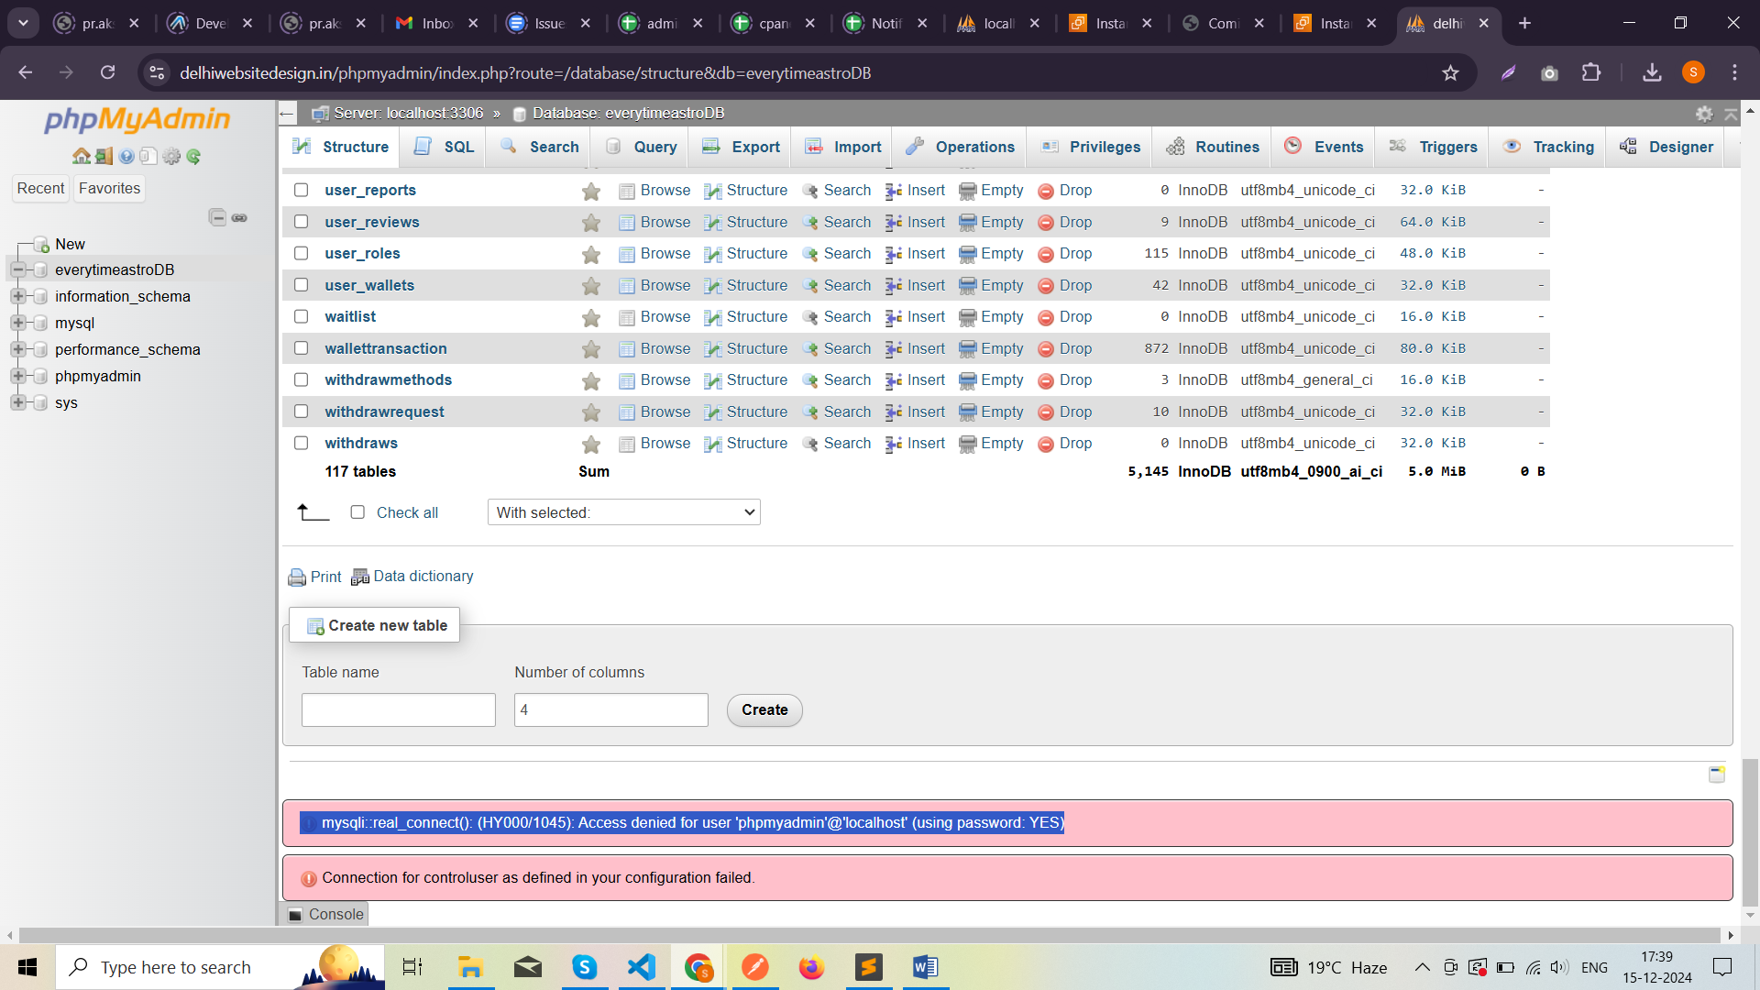
Task: Expand the information_schema database tree node
Action: coord(17,296)
